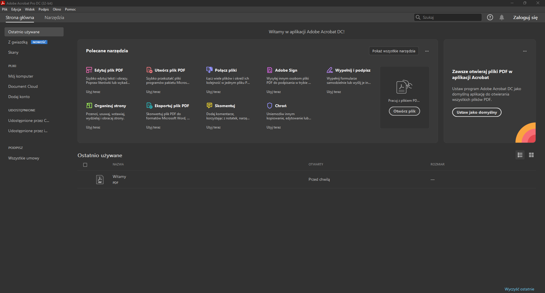Click the Utwórz plik PDF tool icon
The height and width of the screenshot is (293, 545).
149,70
